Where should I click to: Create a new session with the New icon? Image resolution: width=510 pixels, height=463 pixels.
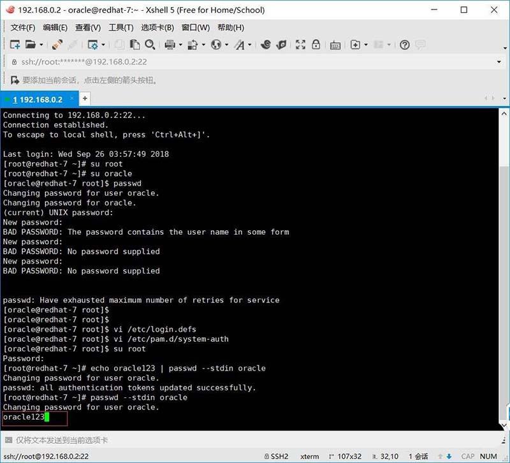(x=15, y=45)
